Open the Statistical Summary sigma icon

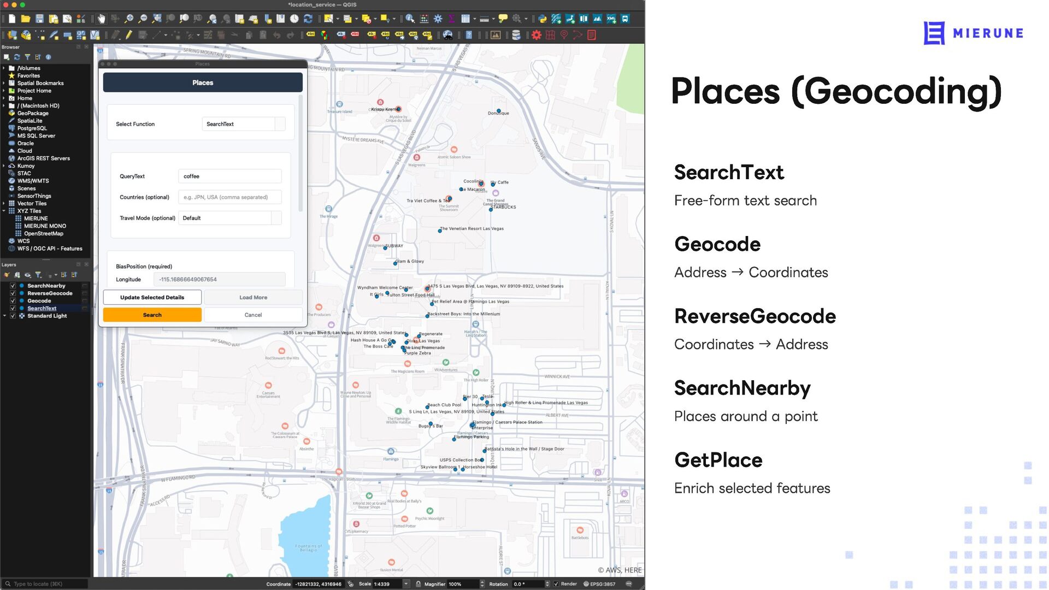(x=452, y=19)
